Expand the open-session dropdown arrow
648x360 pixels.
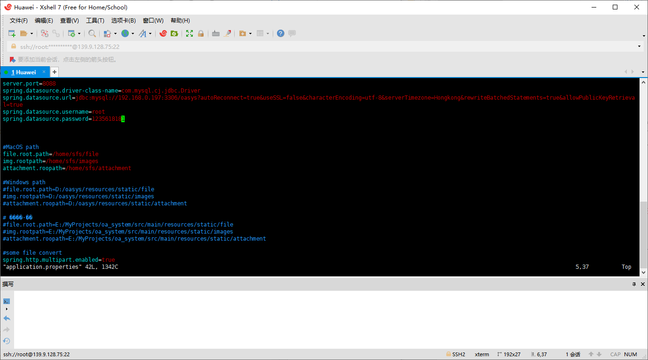pos(32,33)
